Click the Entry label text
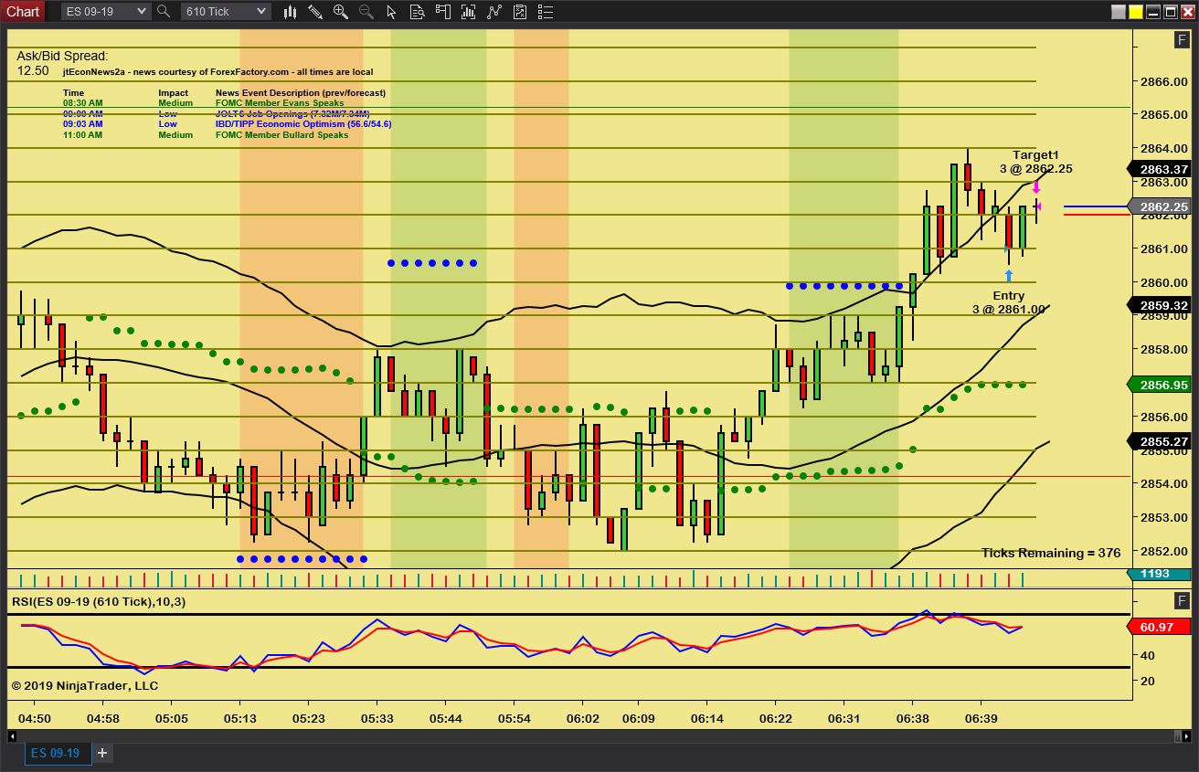 pos(1009,296)
